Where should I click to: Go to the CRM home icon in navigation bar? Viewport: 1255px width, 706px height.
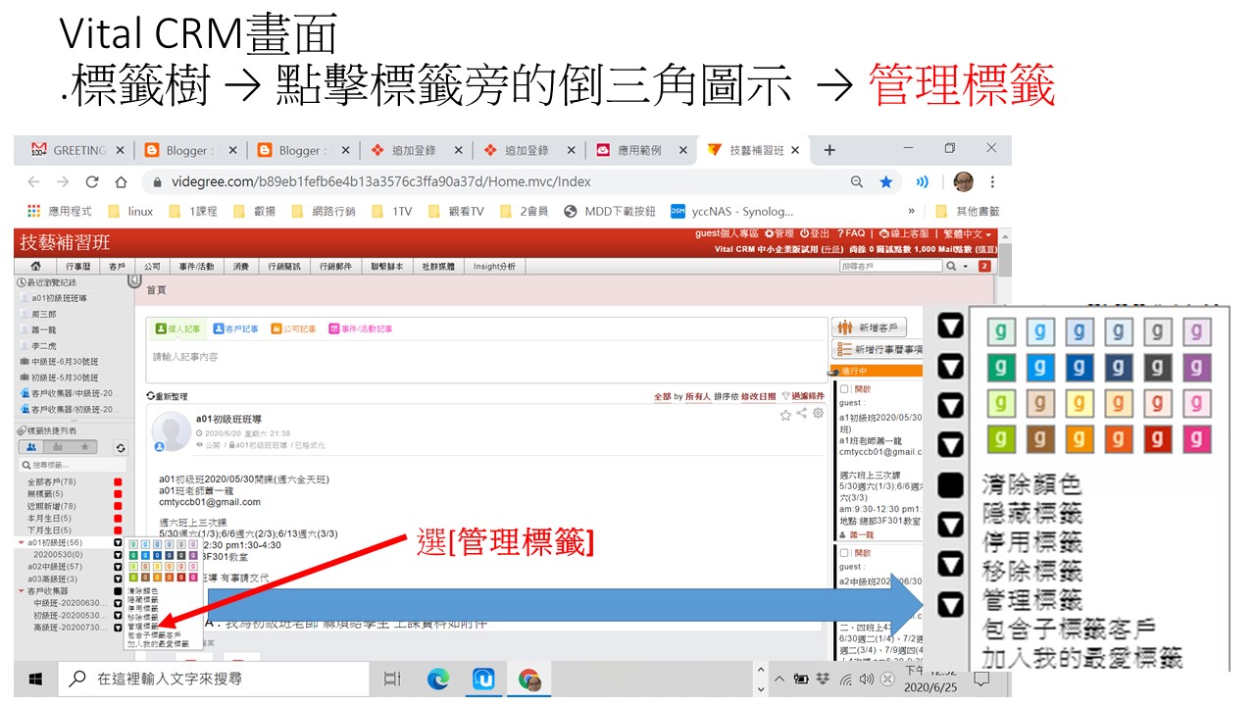[35, 266]
